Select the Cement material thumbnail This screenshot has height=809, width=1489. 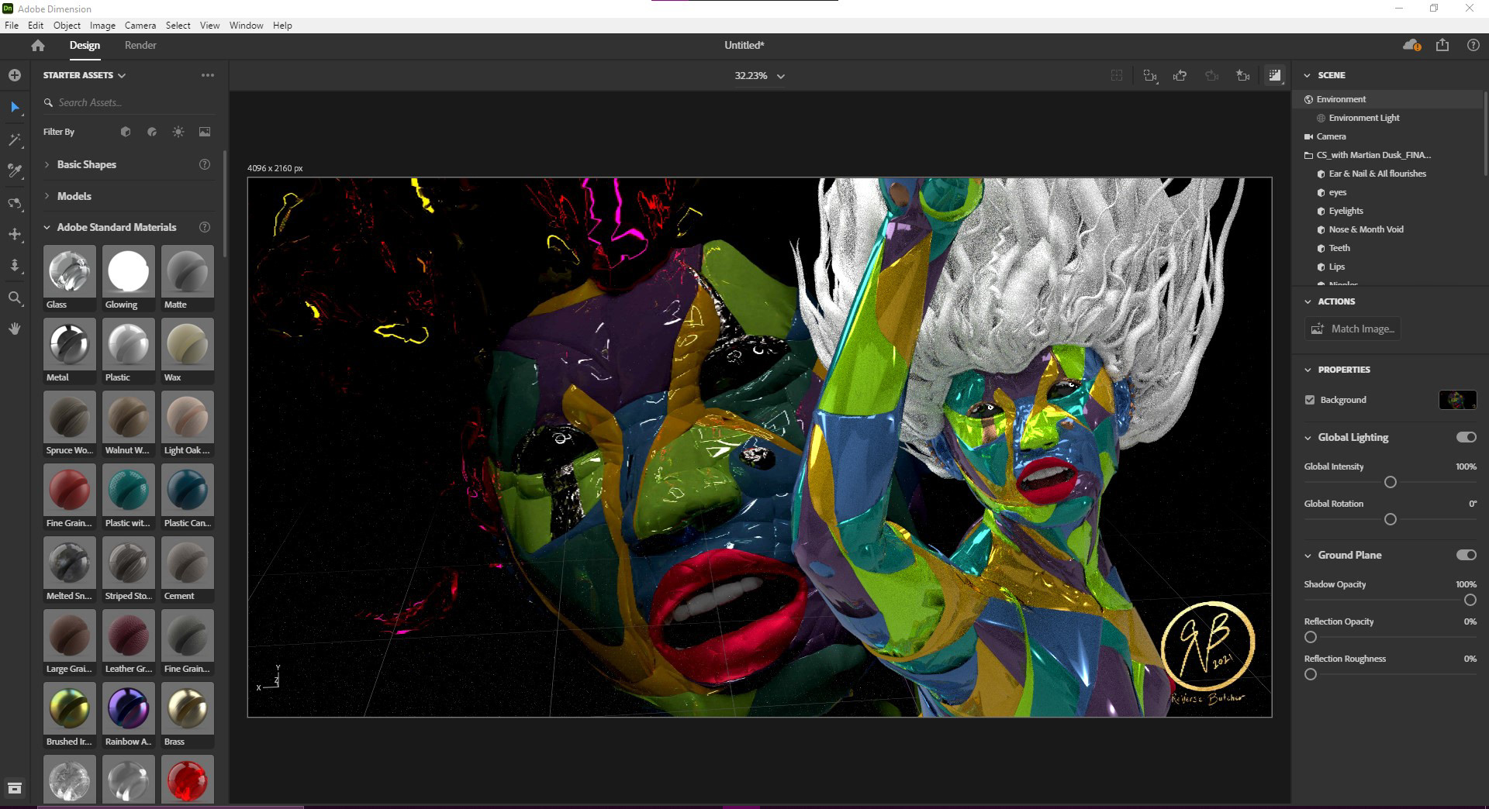click(x=188, y=563)
